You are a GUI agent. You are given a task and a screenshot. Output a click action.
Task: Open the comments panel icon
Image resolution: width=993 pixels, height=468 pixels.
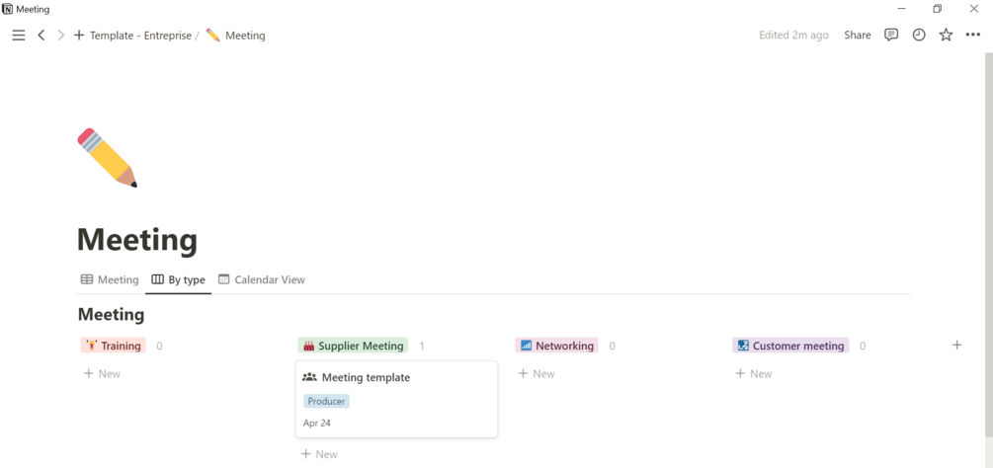pos(891,36)
